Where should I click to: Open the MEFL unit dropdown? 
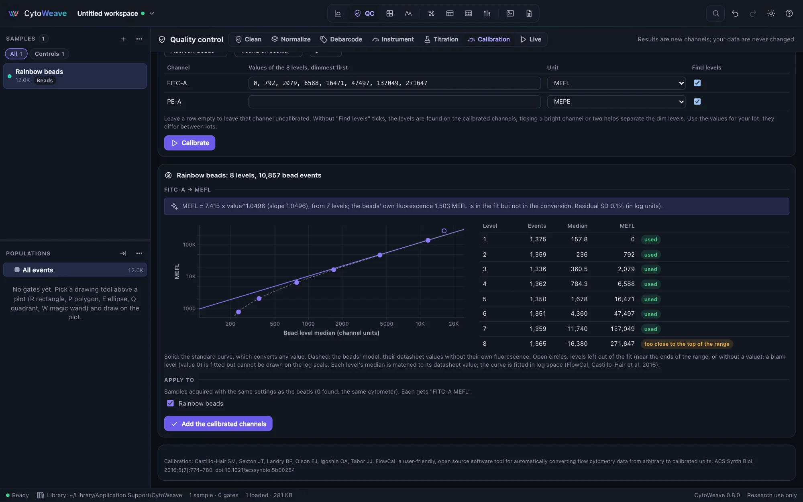coord(616,83)
